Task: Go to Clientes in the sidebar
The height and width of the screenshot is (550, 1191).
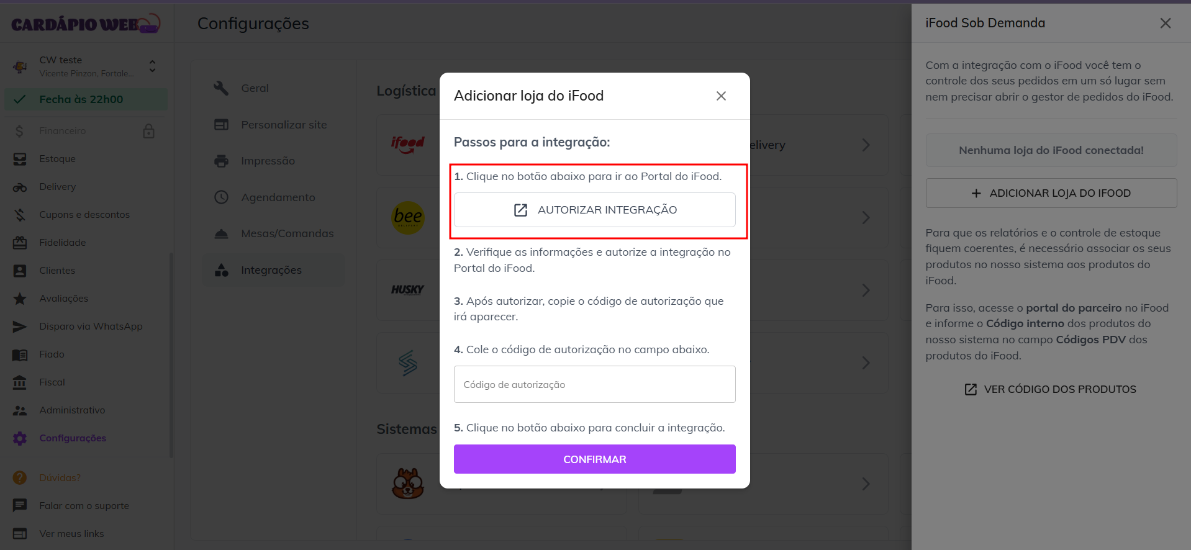Action: coord(57,271)
